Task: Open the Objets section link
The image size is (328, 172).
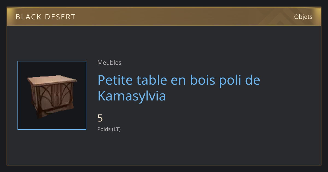Action: (x=303, y=17)
